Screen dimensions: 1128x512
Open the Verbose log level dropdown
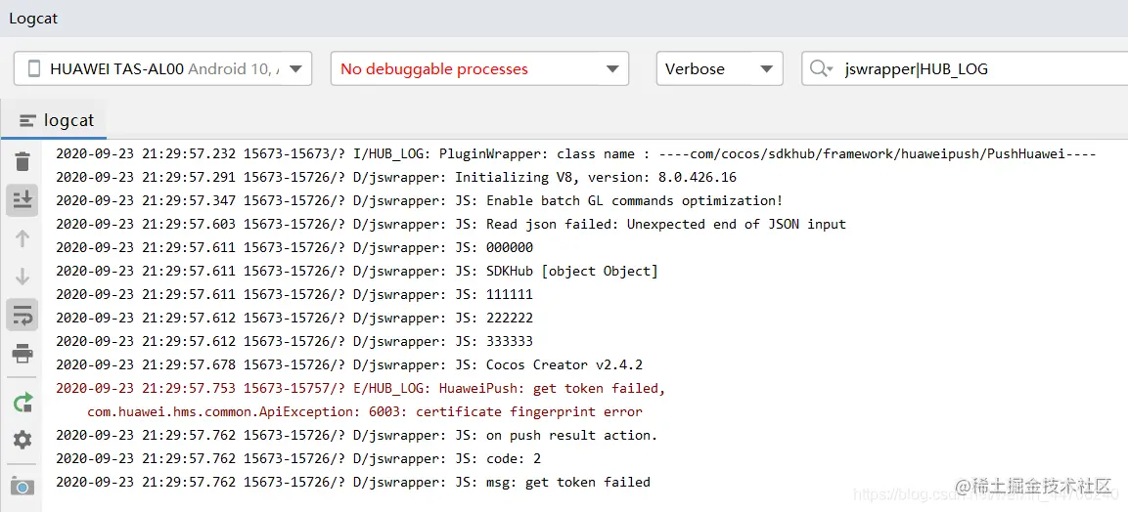click(719, 69)
